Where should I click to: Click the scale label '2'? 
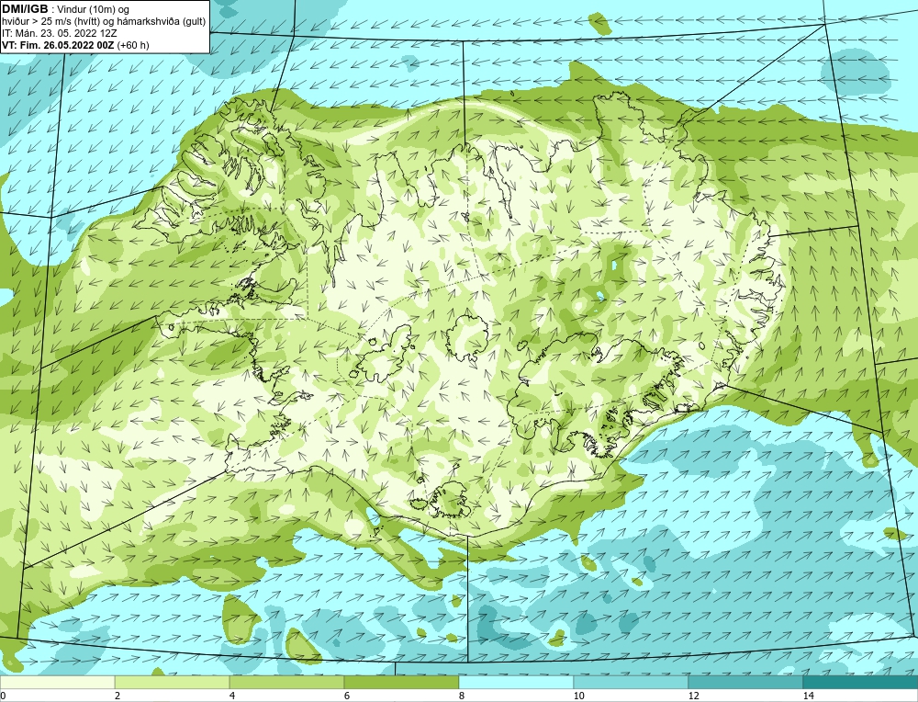click(118, 696)
